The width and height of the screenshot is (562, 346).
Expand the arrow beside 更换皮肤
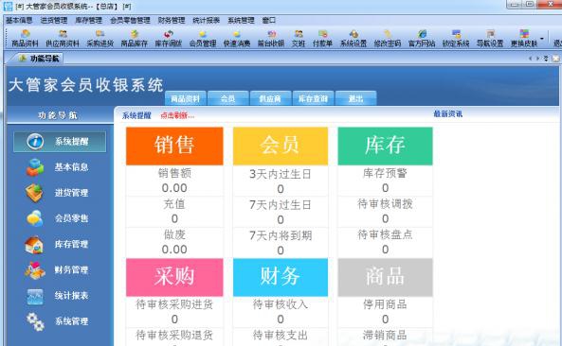[x=542, y=39]
